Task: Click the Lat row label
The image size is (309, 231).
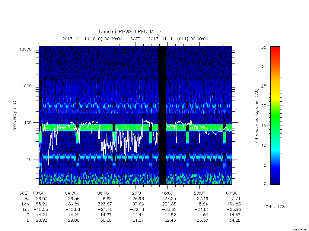Action: (26, 209)
